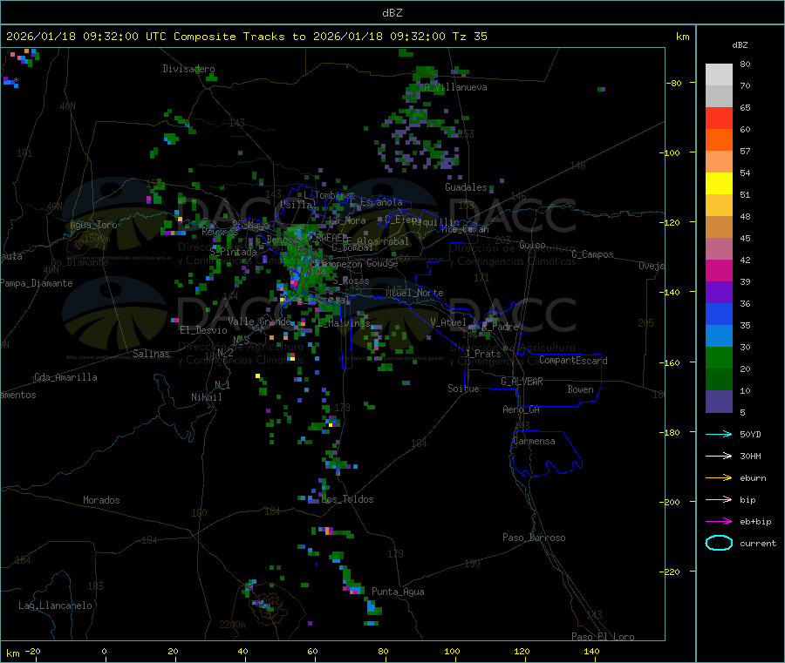The height and width of the screenshot is (663, 785).
Task: Select the yellow 51-54 dBZ legend swatch
Action: [719, 184]
